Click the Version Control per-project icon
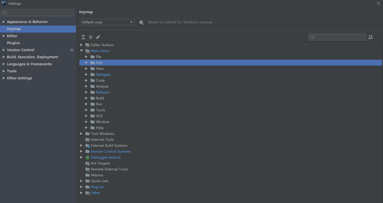Viewport: 383px width, 203px height. click(72, 50)
